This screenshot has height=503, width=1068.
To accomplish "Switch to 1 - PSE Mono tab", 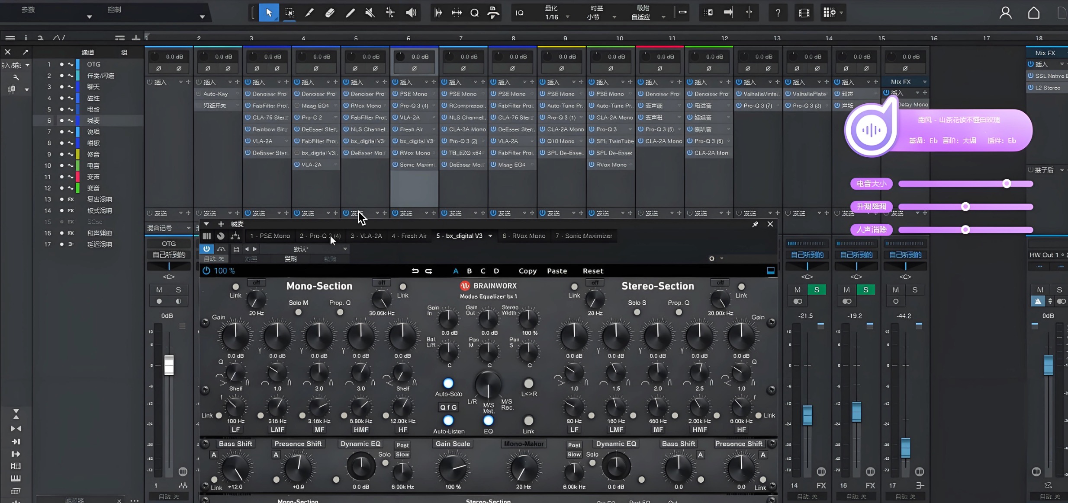I will [x=270, y=236].
